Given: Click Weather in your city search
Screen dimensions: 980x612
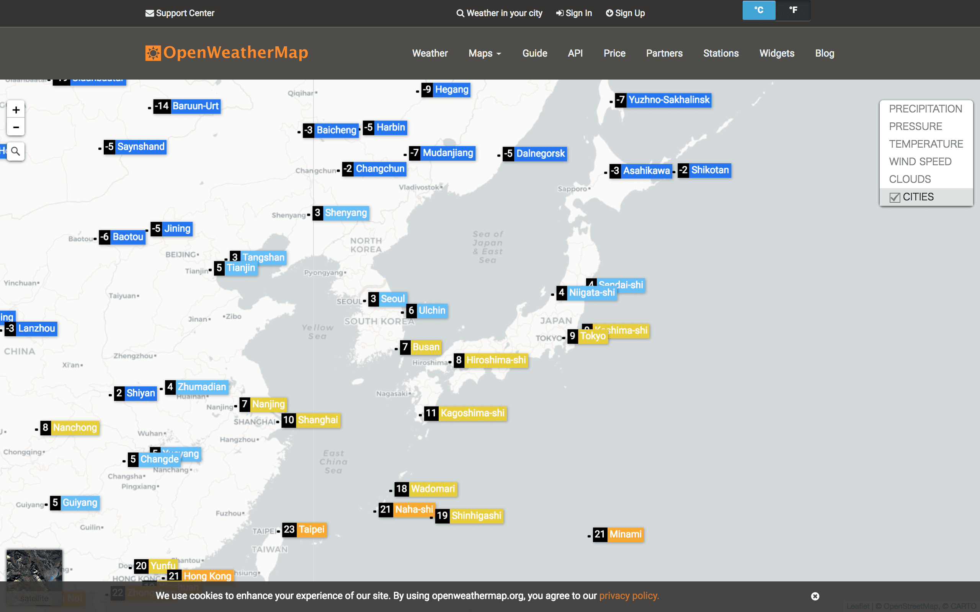Looking at the screenshot, I should [x=499, y=13].
